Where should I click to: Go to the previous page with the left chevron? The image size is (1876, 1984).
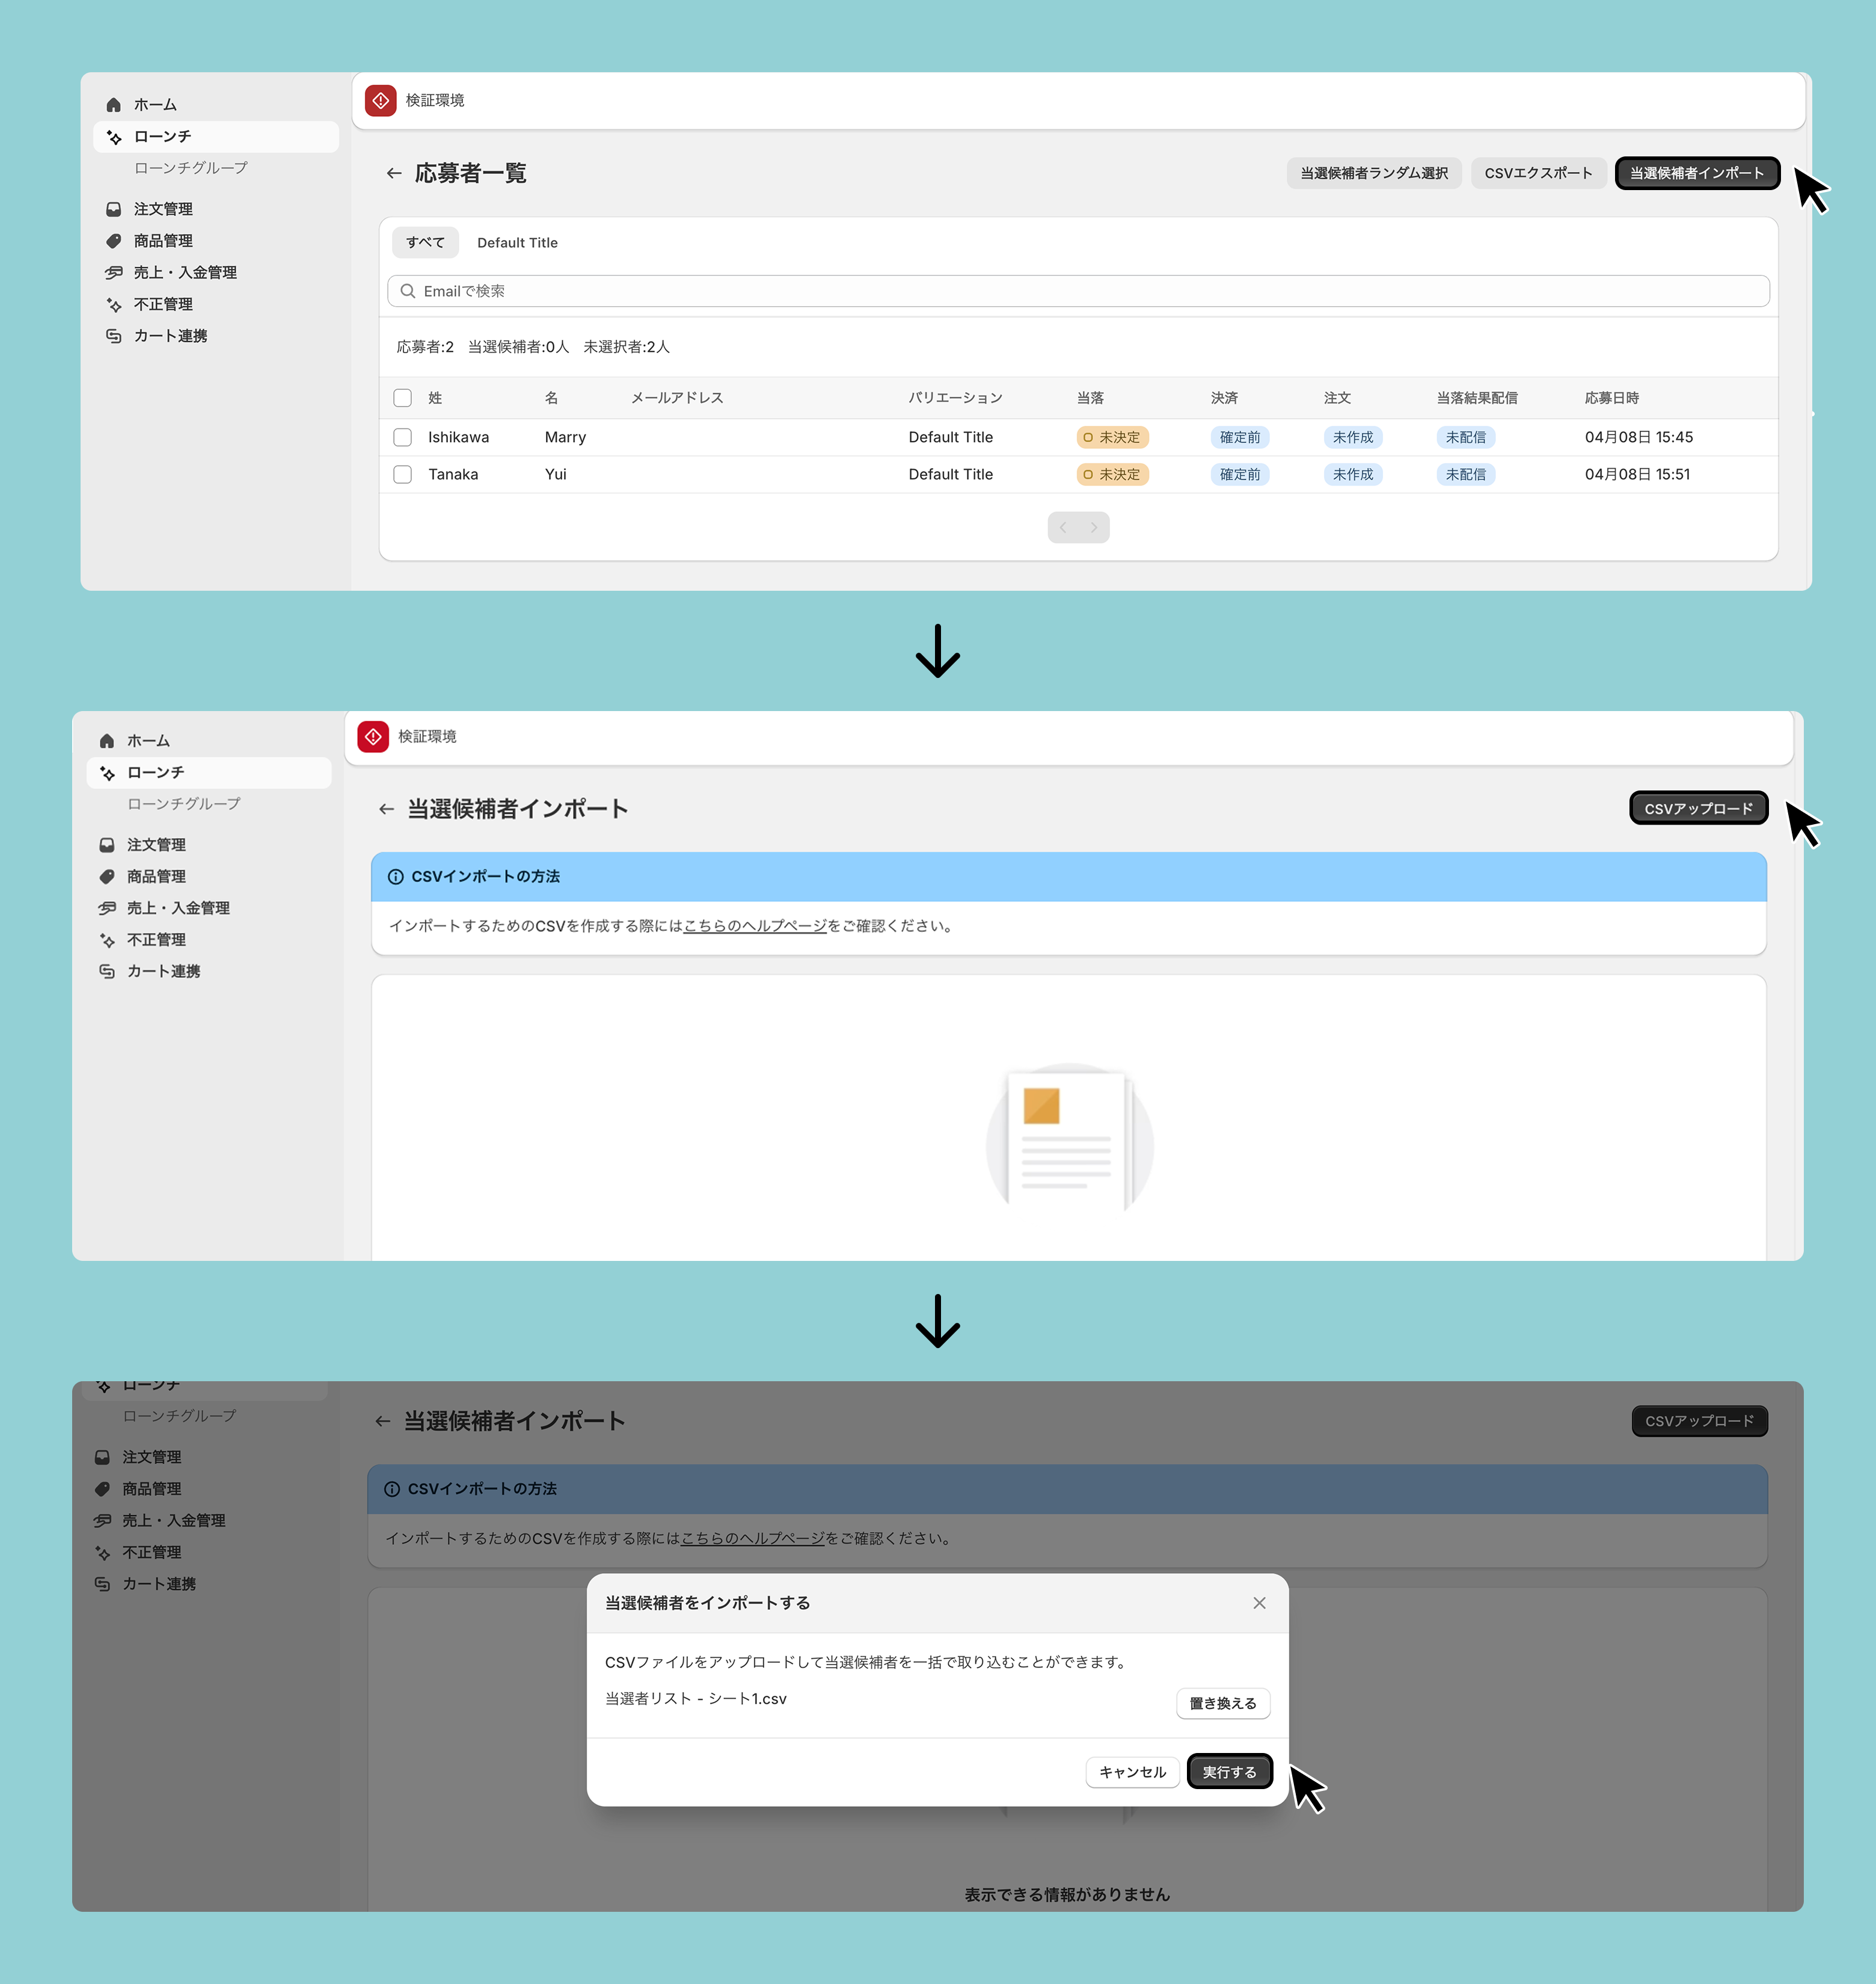[x=1063, y=527]
